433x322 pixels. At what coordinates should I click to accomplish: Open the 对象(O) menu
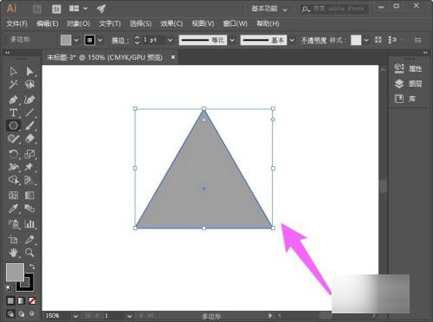pyautogui.click(x=78, y=23)
